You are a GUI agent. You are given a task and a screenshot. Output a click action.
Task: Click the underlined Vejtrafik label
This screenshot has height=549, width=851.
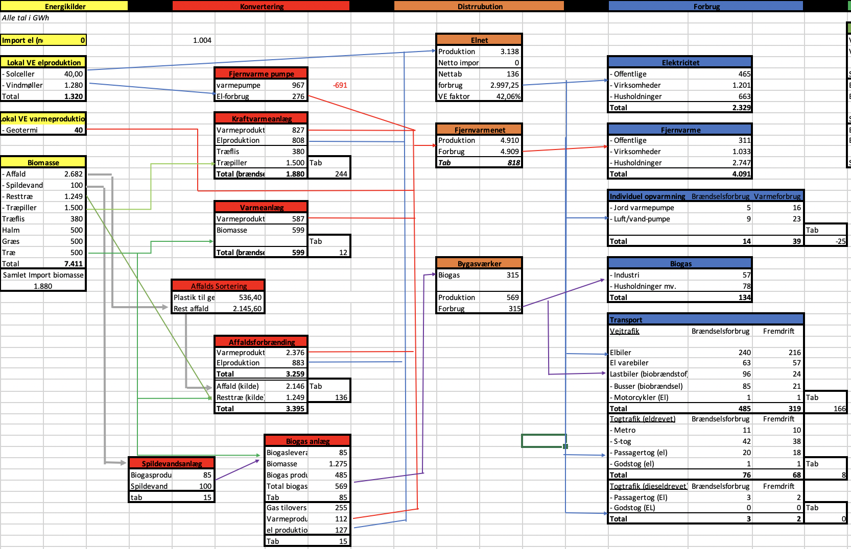[624, 331]
